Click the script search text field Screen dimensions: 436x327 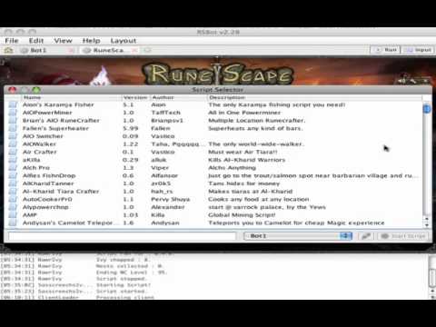[122, 236]
